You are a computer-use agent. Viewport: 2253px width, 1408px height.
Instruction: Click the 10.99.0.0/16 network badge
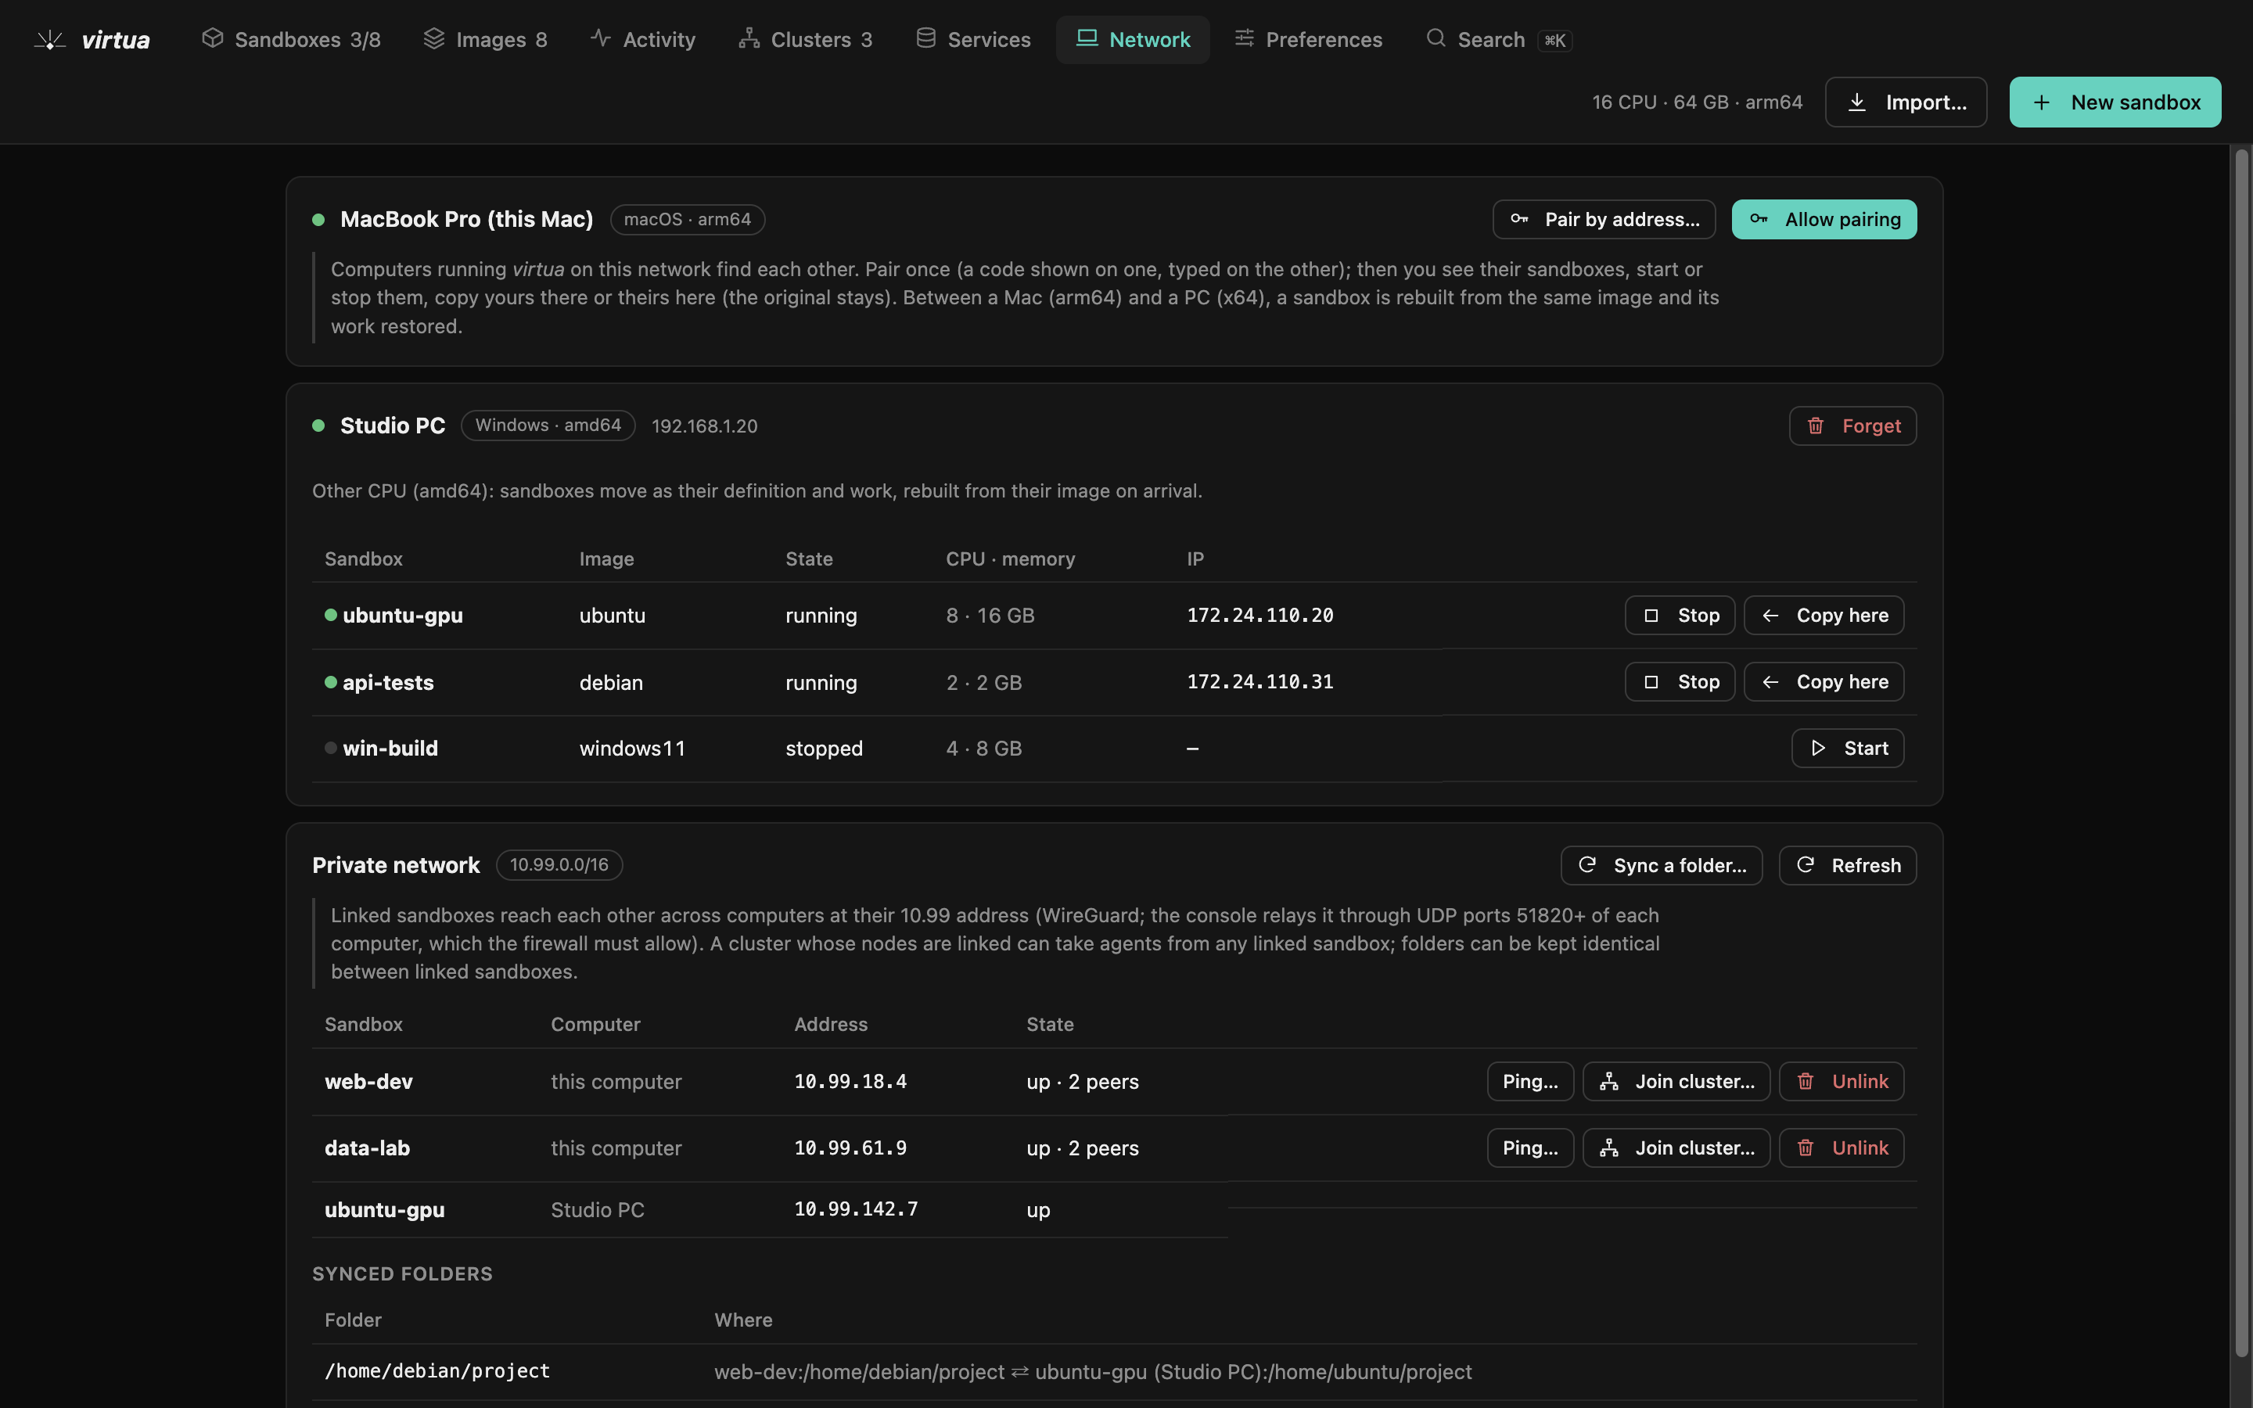pos(559,865)
